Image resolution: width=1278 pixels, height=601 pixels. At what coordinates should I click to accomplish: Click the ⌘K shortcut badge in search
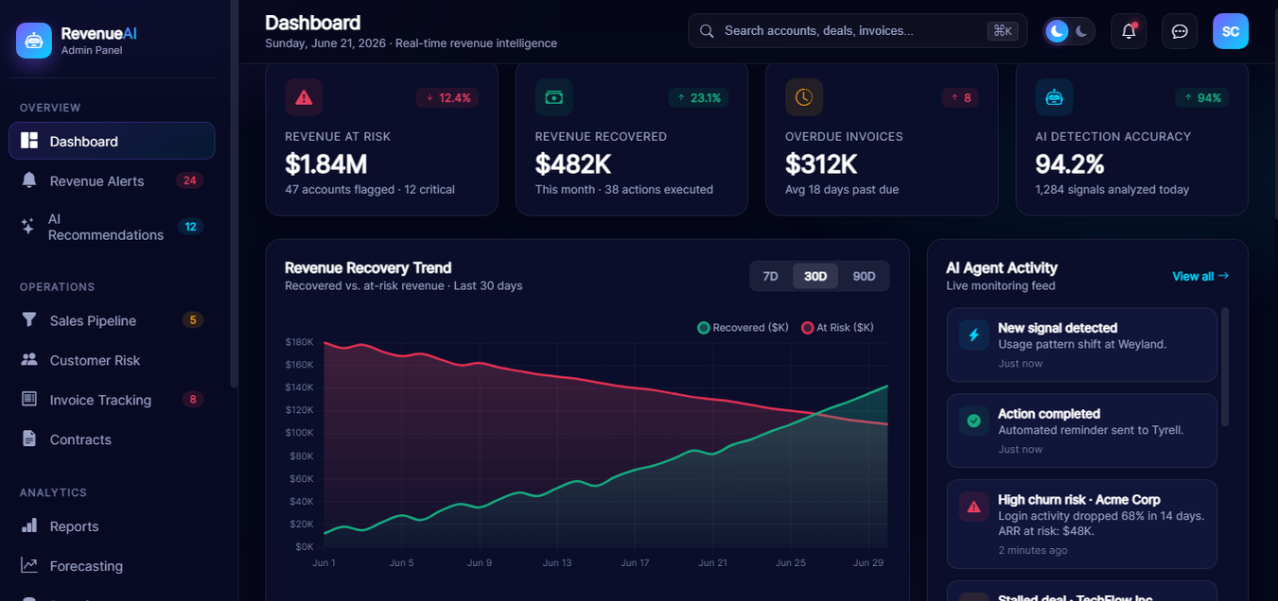tap(1002, 31)
